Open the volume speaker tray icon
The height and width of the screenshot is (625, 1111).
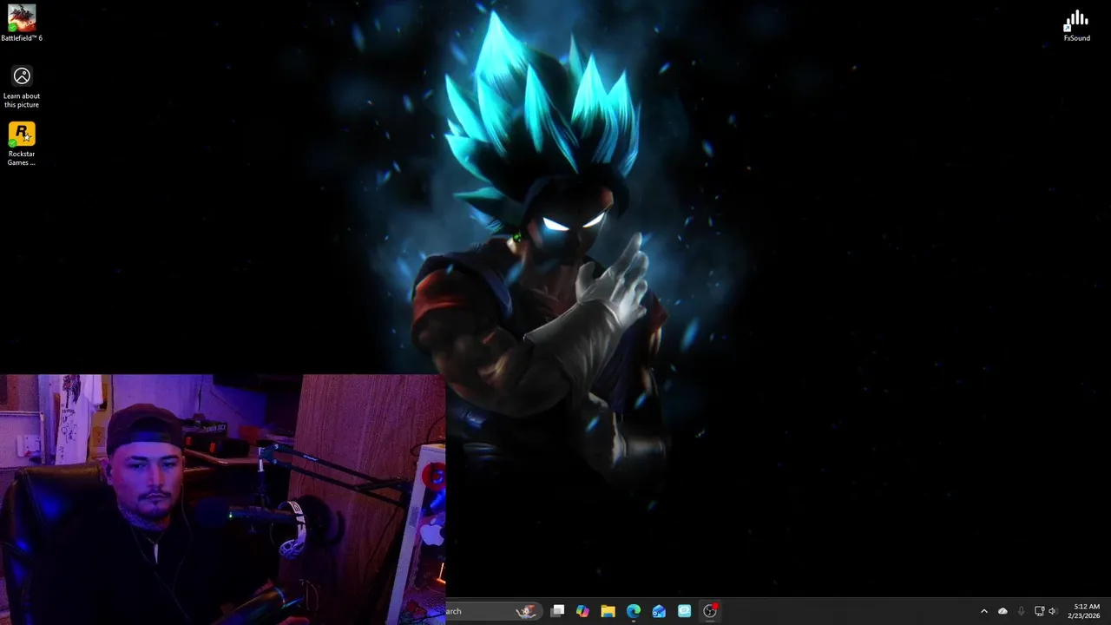click(x=1053, y=611)
